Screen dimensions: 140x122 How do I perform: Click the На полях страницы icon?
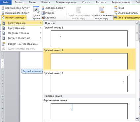point(4,33)
